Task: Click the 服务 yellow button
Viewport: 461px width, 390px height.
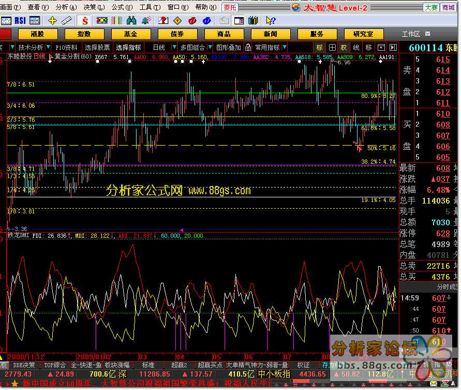Action: click(x=317, y=34)
